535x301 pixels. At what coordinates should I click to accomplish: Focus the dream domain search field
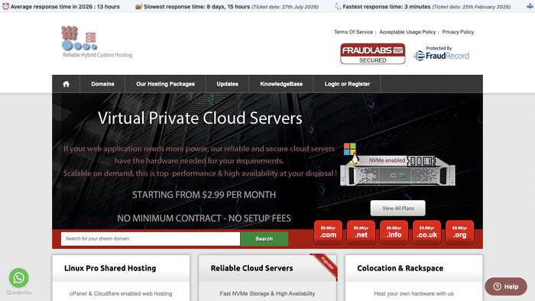tap(151, 238)
